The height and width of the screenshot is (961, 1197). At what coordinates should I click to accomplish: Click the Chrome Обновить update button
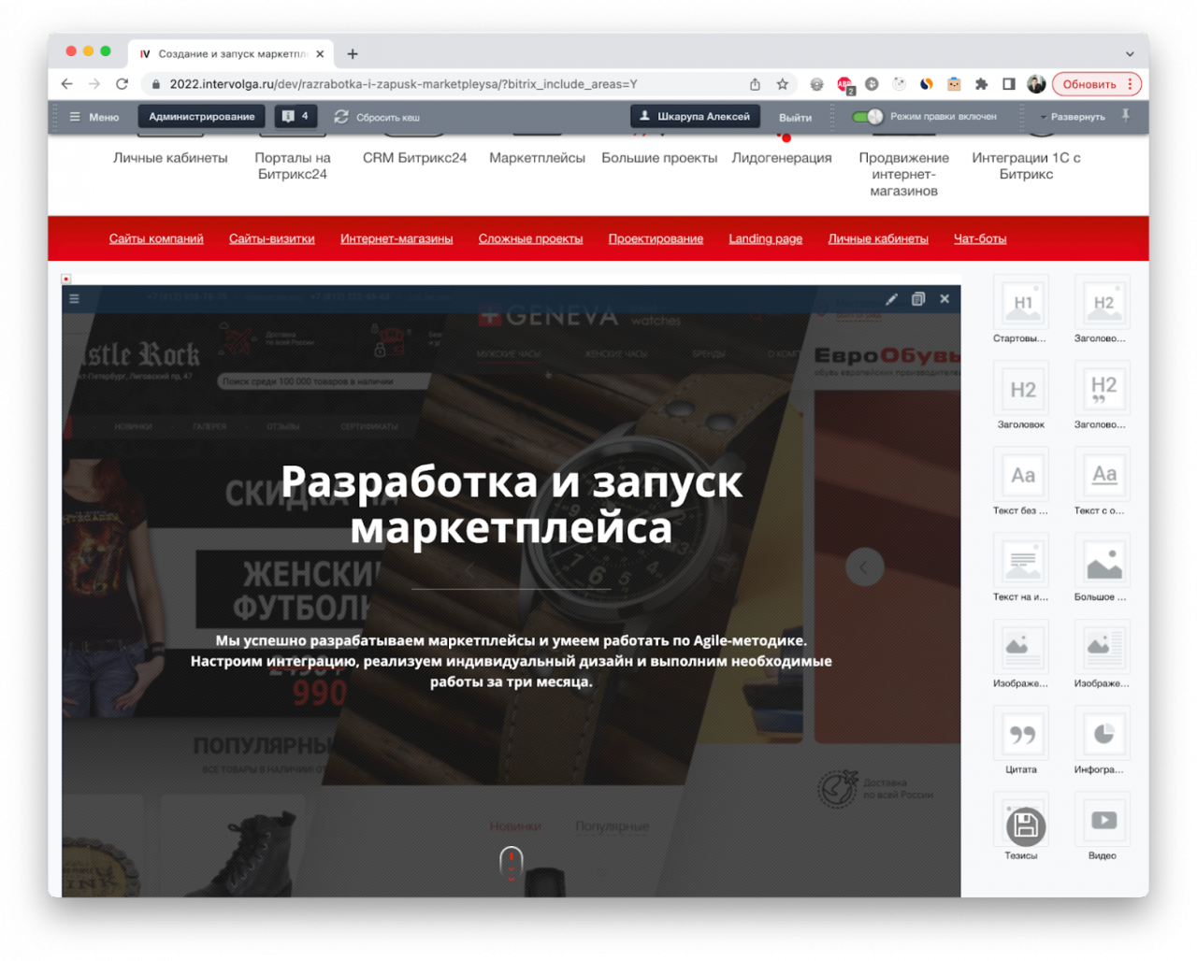1095,84
